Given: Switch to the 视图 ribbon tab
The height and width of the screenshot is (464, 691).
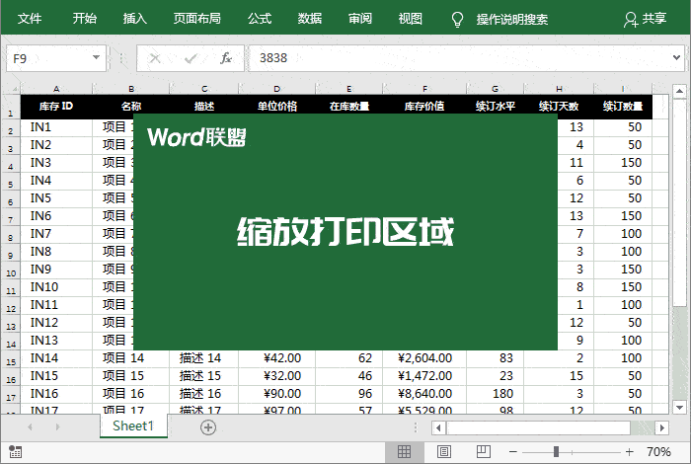Looking at the screenshot, I should click(x=411, y=19).
